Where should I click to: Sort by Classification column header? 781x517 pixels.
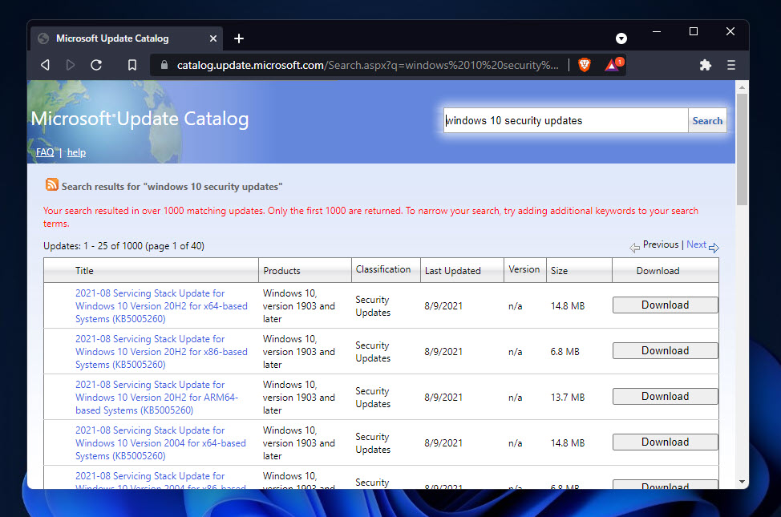pos(383,269)
